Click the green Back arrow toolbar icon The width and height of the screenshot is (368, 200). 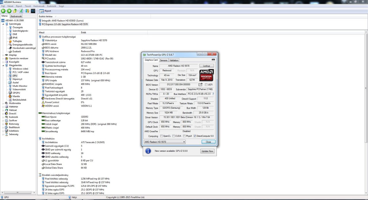pyautogui.click(x=3, y=11)
